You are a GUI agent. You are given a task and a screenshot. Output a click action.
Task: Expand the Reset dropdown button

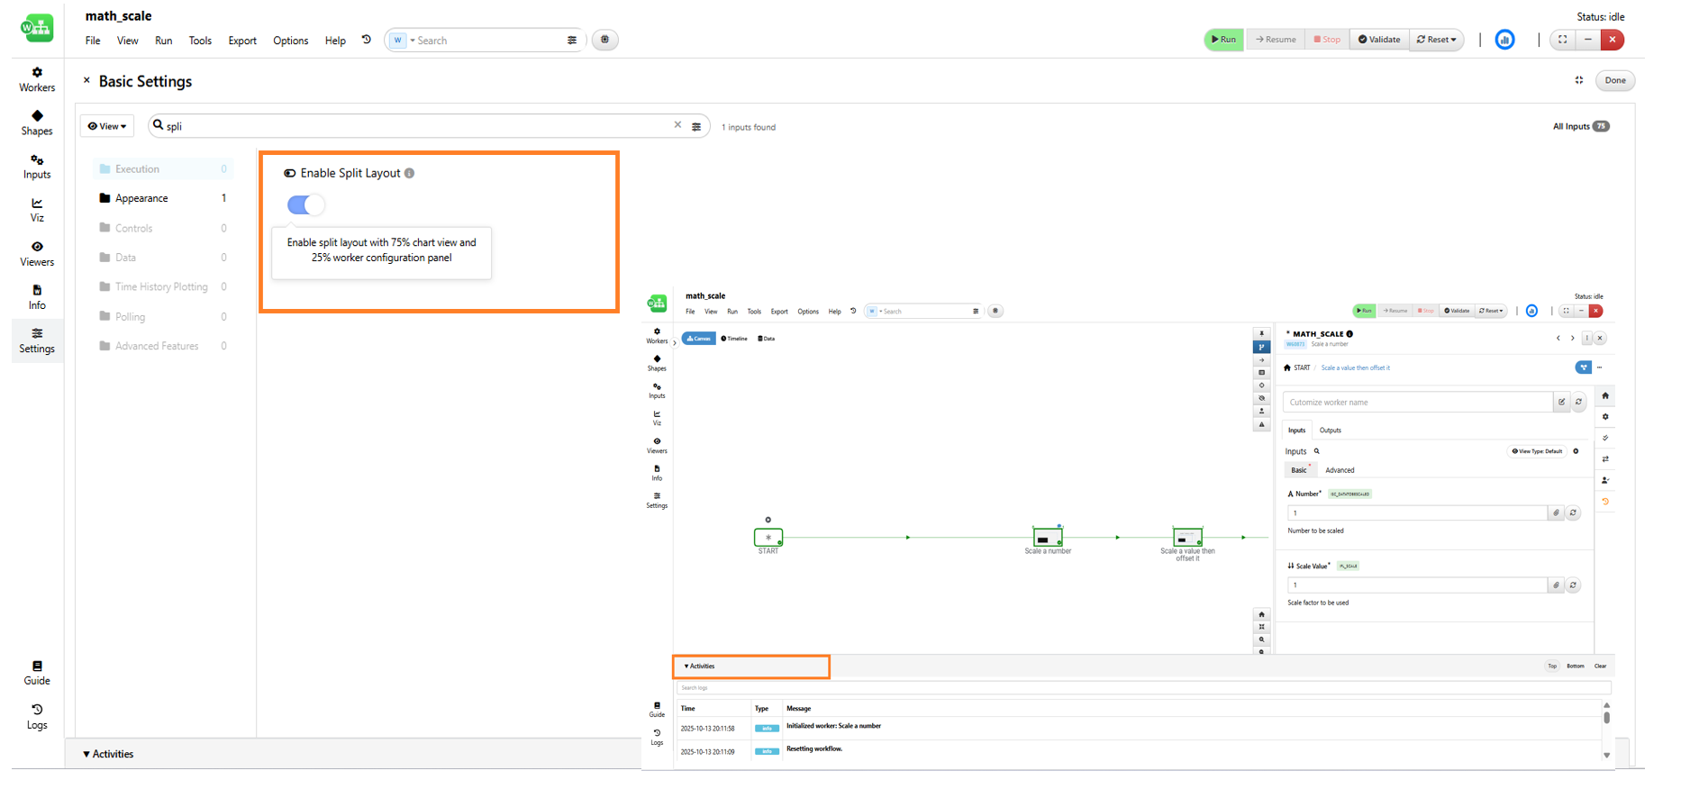pyautogui.click(x=1436, y=40)
